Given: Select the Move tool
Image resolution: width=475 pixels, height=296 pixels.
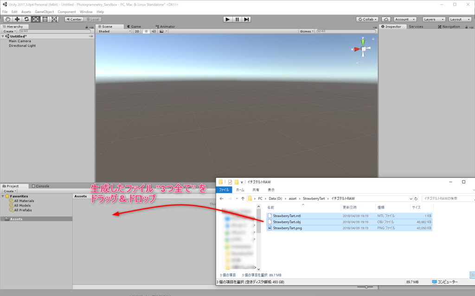Looking at the screenshot, I should [x=17, y=19].
